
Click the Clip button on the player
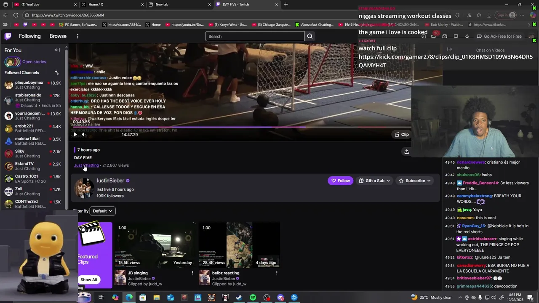402,135
